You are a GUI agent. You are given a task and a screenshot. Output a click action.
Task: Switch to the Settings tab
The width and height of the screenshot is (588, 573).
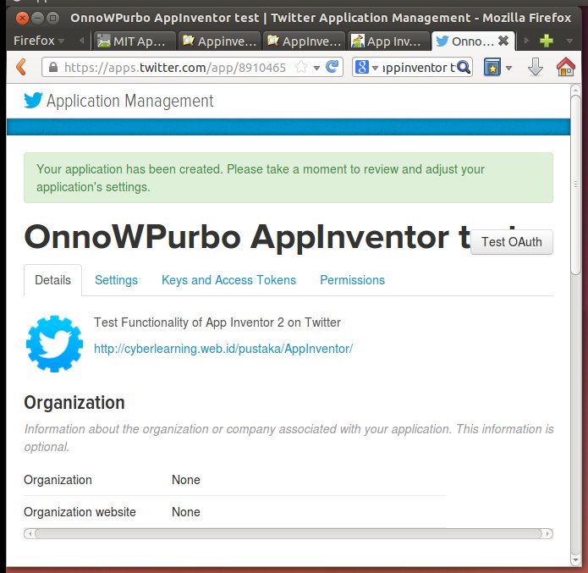pyautogui.click(x=116, y=280)
